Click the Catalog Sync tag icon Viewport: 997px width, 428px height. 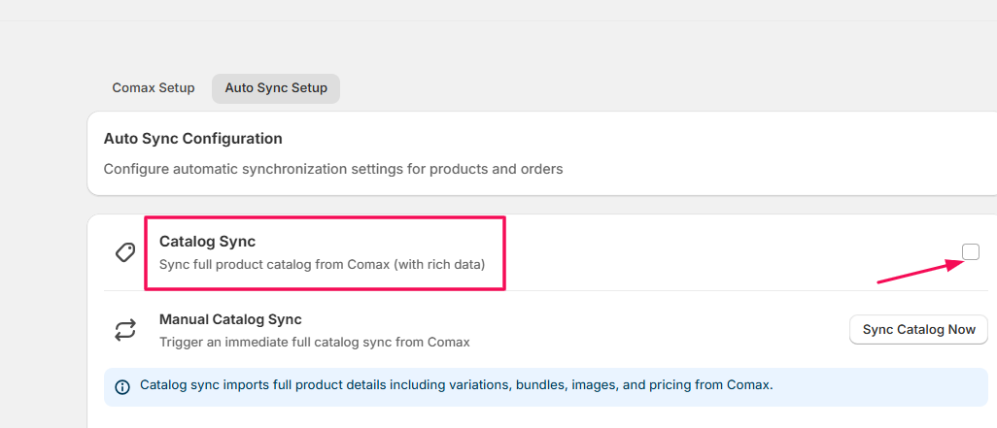coord(125,252)
